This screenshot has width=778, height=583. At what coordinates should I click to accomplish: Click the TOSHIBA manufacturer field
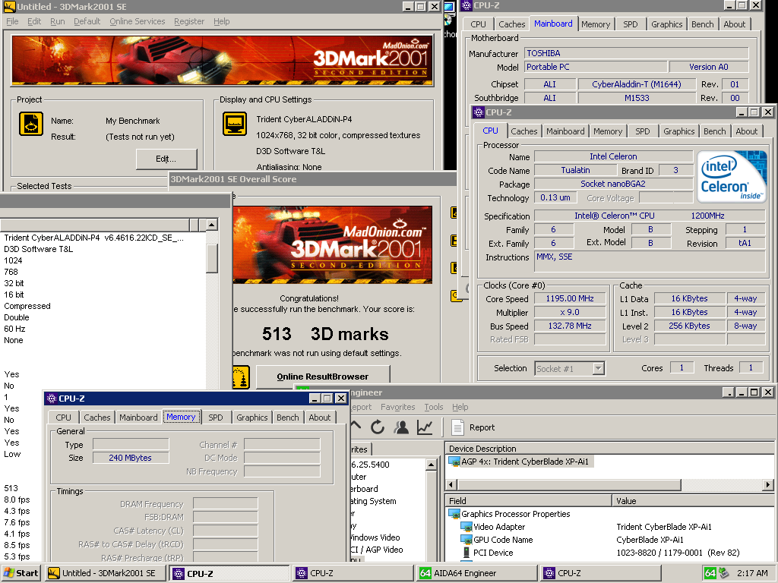[x=636, y=53]
